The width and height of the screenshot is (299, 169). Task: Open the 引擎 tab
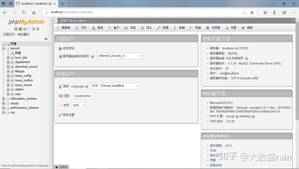231,28
